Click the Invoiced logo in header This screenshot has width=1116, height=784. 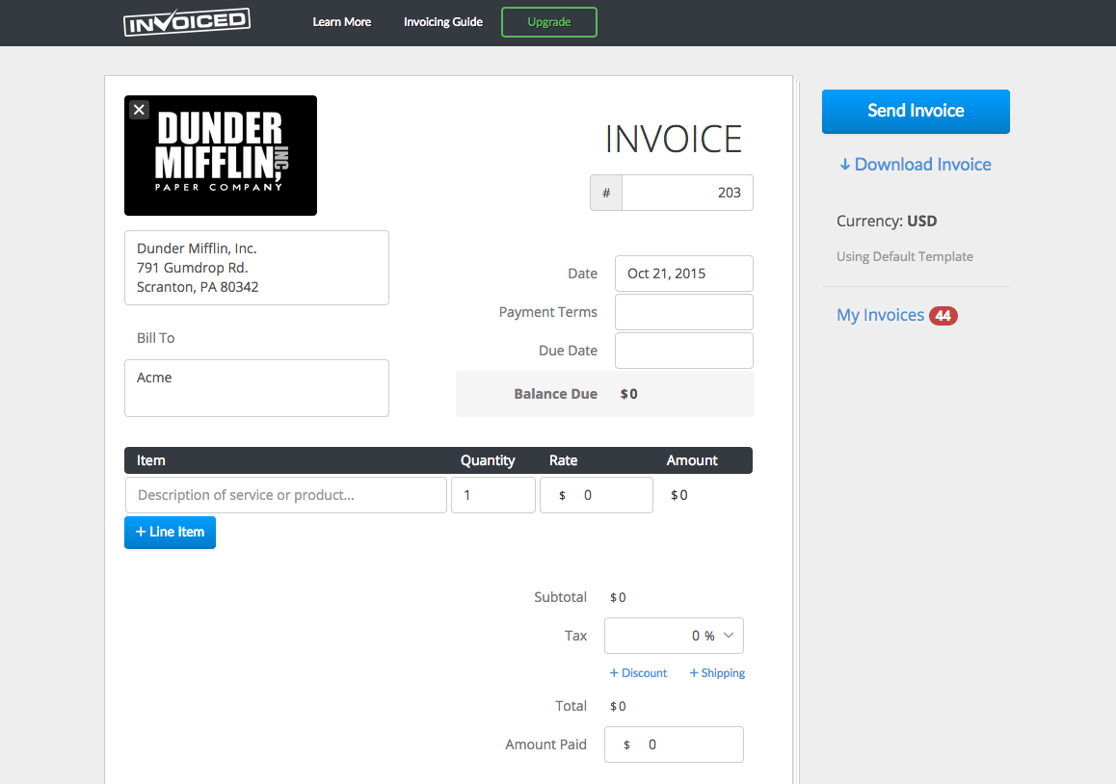point(187,22)
